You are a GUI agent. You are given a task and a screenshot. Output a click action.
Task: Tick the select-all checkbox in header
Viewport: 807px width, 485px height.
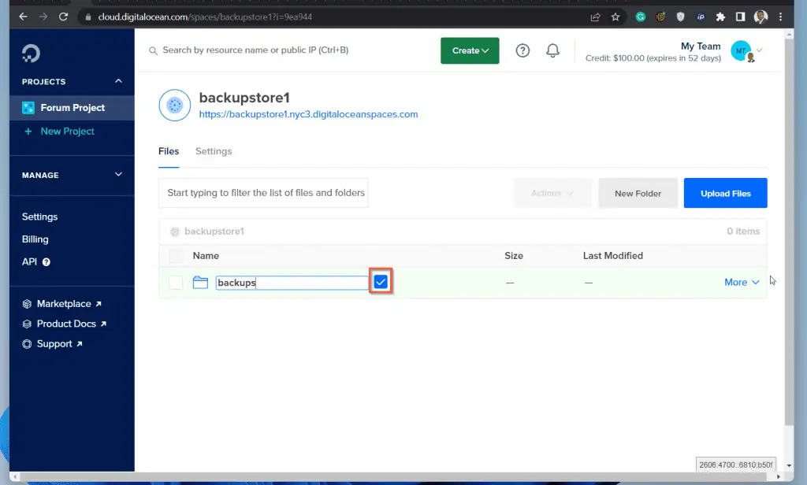[x=176, y=256]
